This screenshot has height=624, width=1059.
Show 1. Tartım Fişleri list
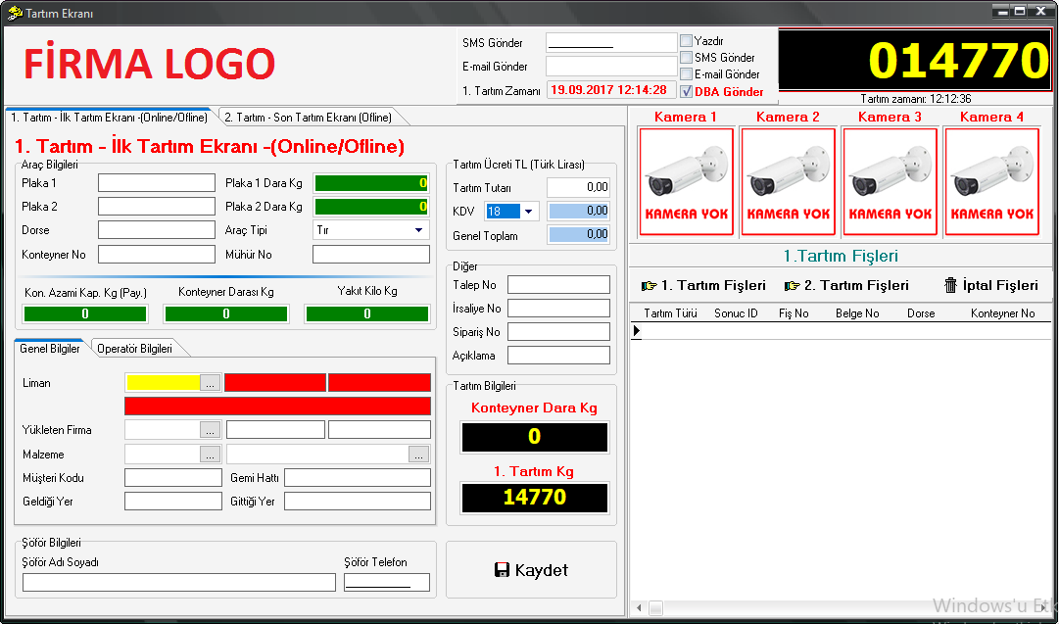click(703, 285)
